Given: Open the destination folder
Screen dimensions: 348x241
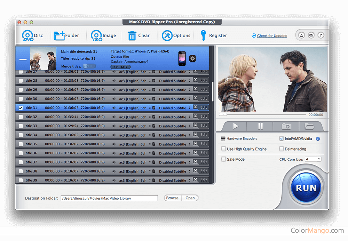Looking at the screenshot, I should (190, 198).
